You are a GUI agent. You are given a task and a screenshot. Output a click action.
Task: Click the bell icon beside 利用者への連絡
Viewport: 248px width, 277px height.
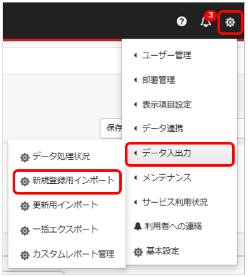pos(138,226)
